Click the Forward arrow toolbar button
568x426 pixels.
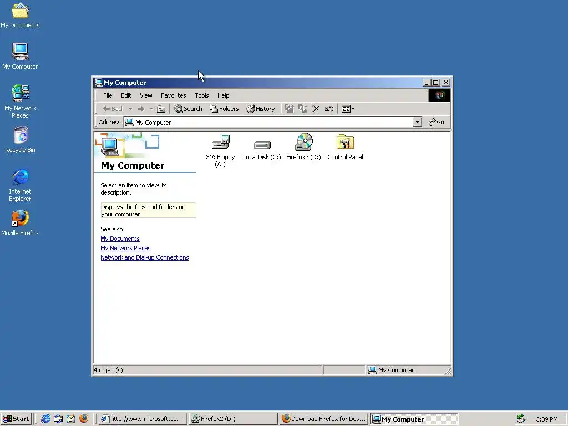coord(141,109)
